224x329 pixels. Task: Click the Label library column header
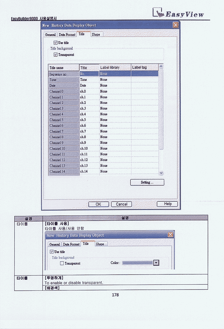tap(115, 67)
